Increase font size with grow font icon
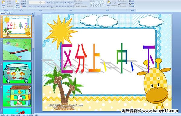The image size is (181, 116). click(x=47, y=2)
